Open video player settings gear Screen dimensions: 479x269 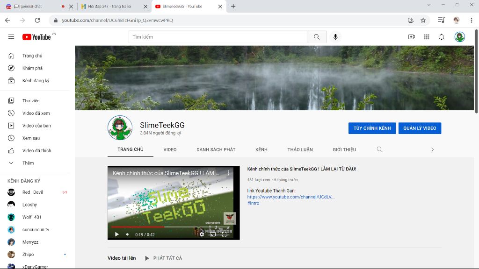click(202, 234)
